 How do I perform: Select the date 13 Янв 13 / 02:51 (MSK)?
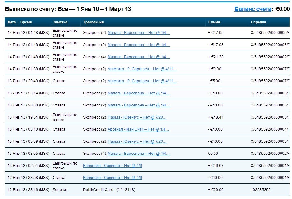click(x=28, y=165)
